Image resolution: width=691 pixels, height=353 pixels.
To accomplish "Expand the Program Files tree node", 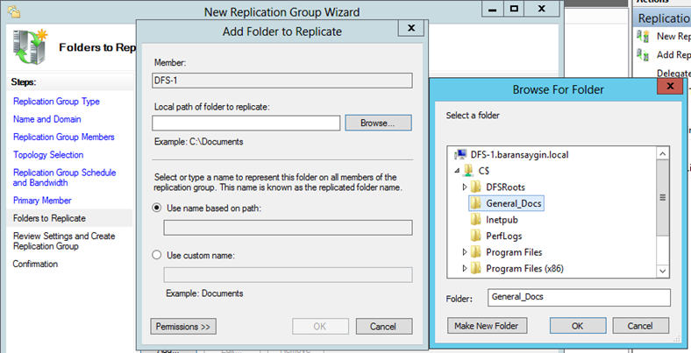I will (465, 253).
